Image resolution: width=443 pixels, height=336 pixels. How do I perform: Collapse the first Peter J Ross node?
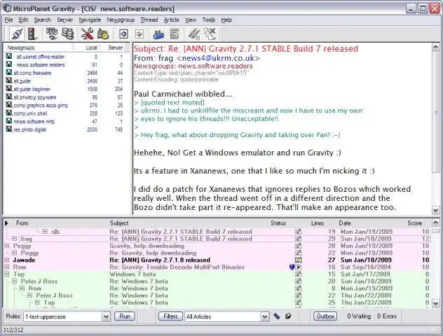[15, 281]
